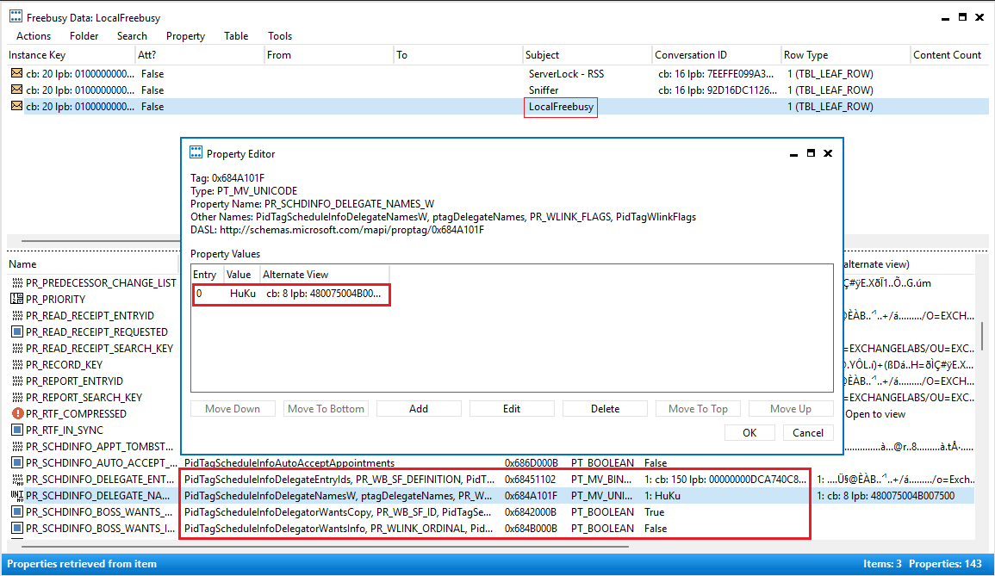Image resolution: width=995 pixels, height=576 pixels.
Task: Click the icon beside PR_SCHDINFO_BOSS_WANTS_COPY row
Action: (x=17, y=512)
